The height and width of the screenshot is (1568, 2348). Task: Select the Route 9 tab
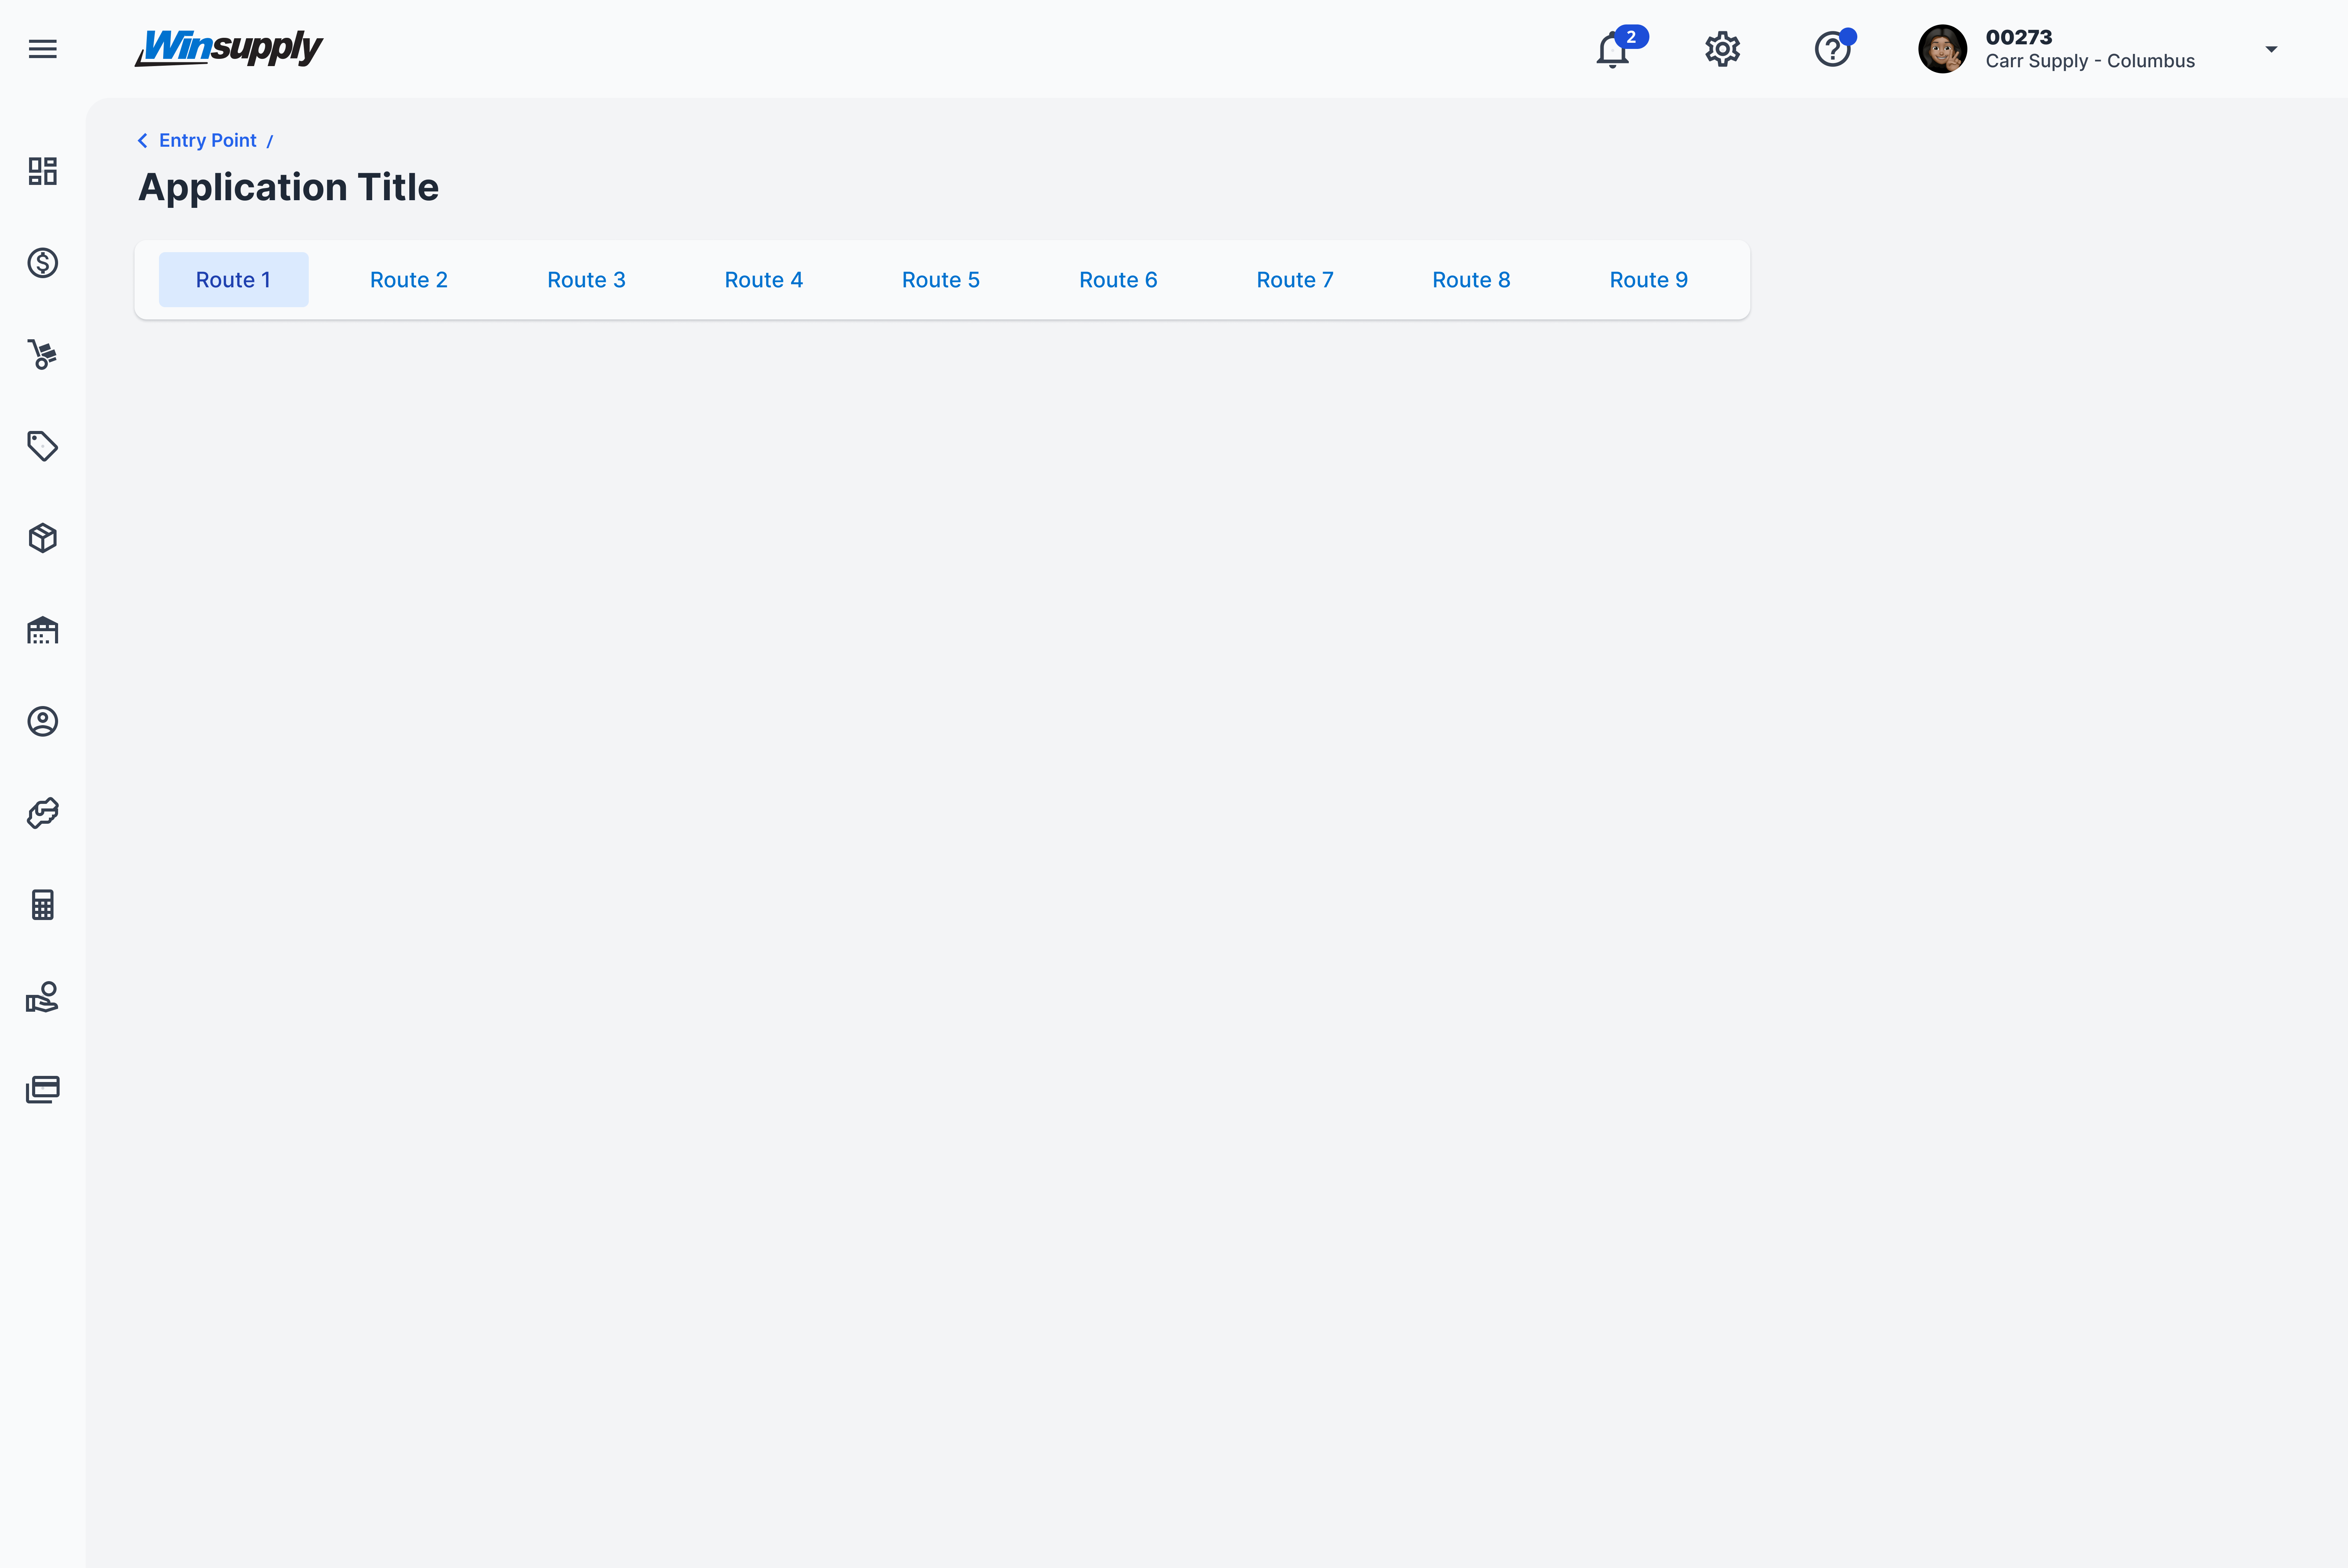[1648, 280]
